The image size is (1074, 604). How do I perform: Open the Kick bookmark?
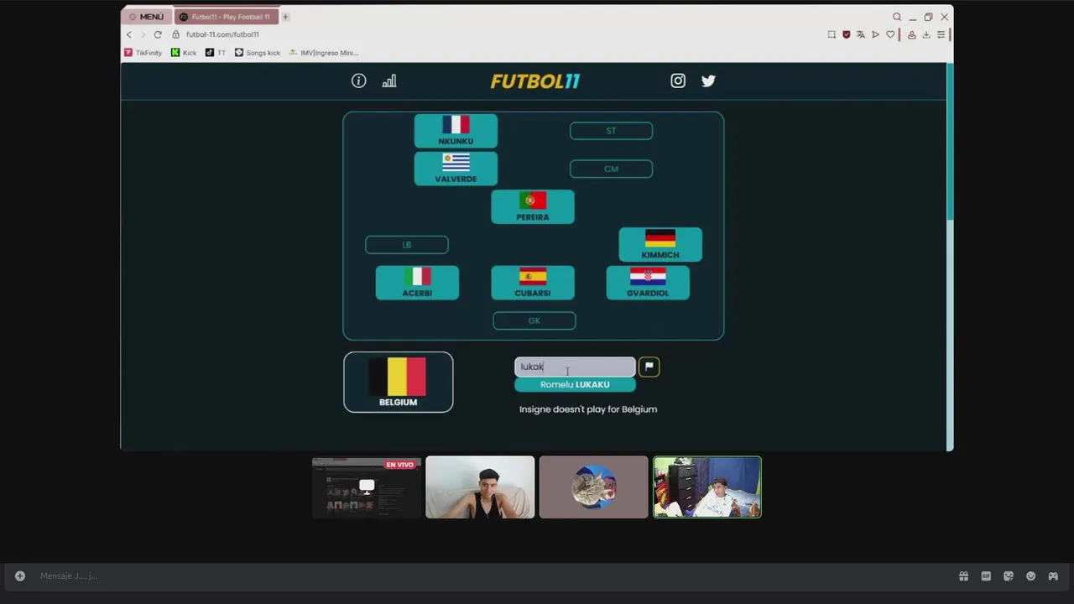click(184, 53)
